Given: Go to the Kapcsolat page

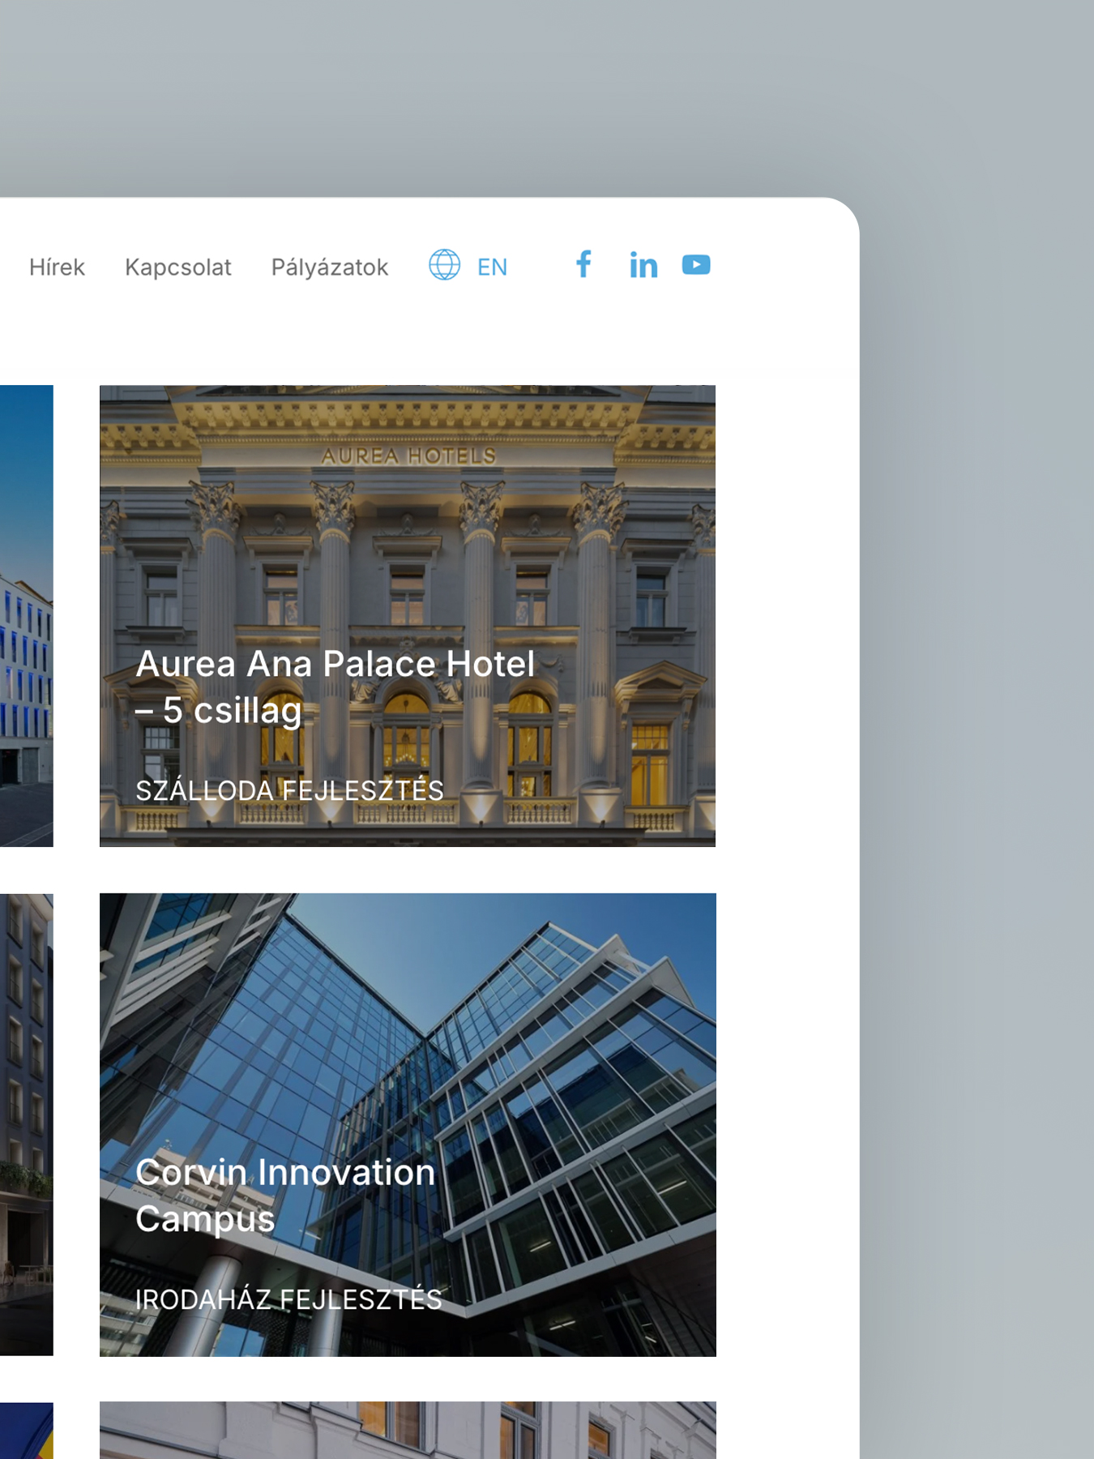Looking at the screenshot, I should click(x=178, y=267).
